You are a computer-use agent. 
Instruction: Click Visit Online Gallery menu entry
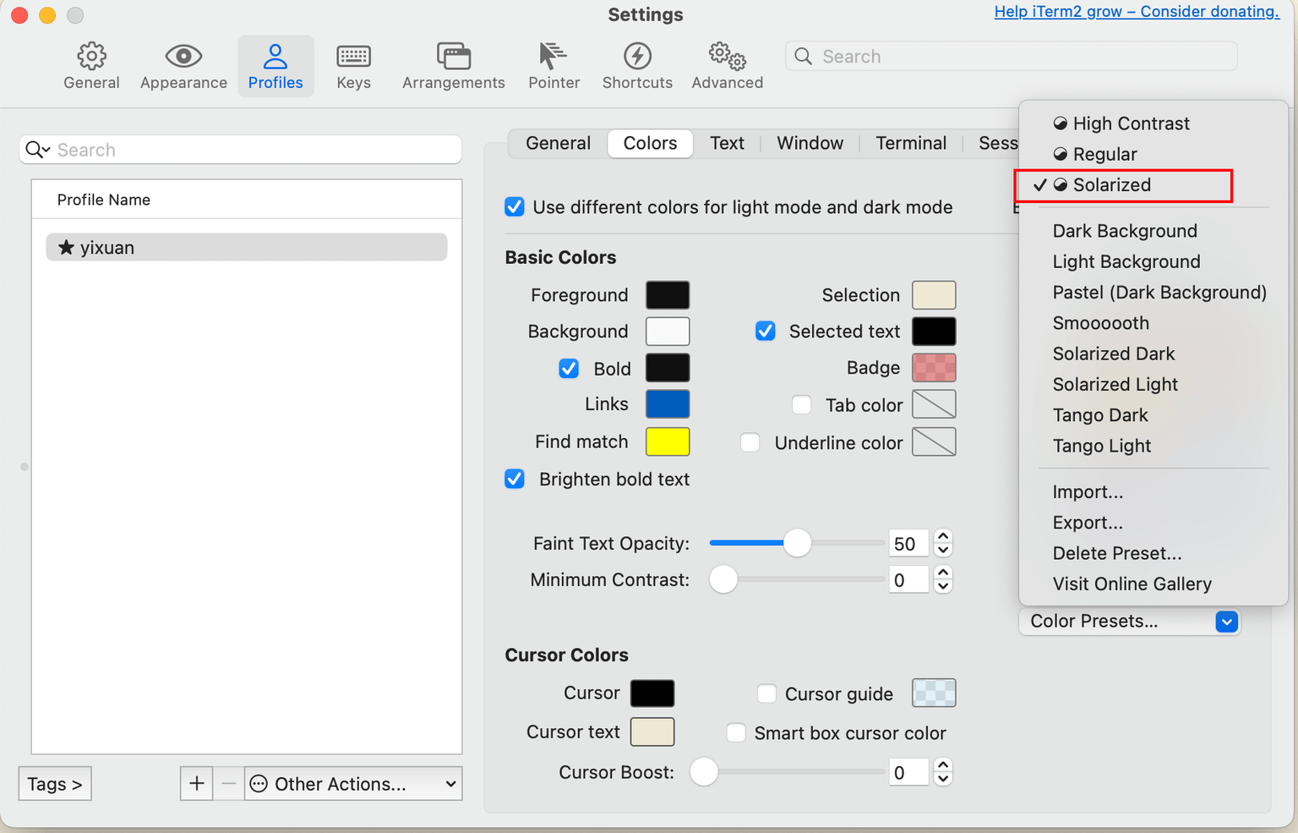(x=1132, y=584)
